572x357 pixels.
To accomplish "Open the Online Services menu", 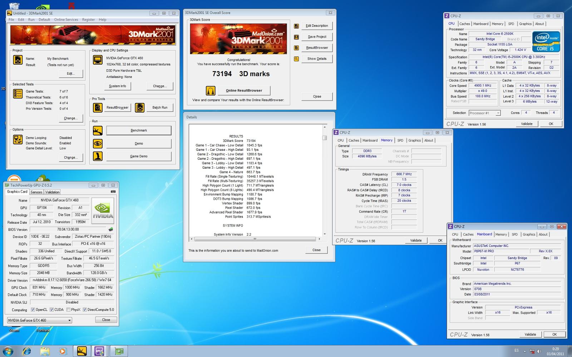I will tap(66, 20).
